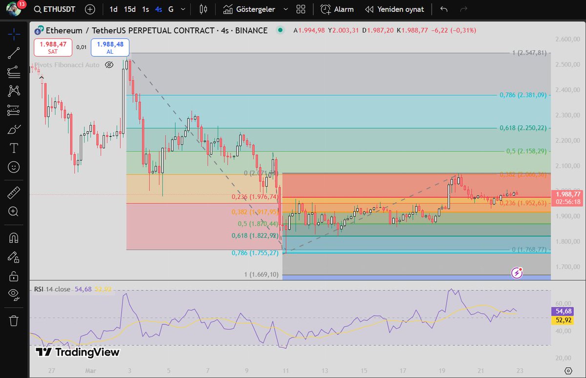Add symbol with the plus circle icon
586x378 pixels.
point(90,9)
